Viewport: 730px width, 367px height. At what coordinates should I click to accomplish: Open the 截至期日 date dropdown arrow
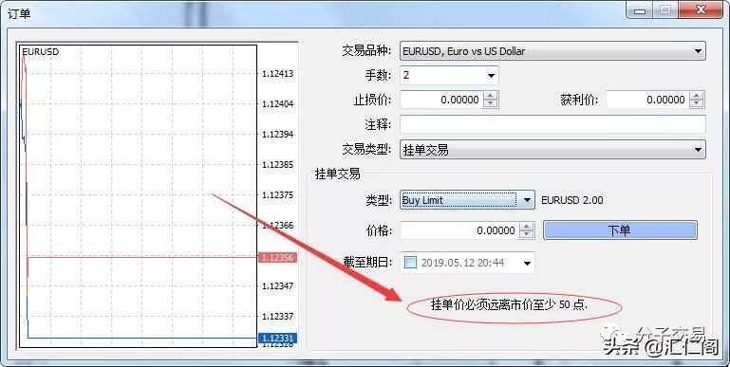pos(527,263)
